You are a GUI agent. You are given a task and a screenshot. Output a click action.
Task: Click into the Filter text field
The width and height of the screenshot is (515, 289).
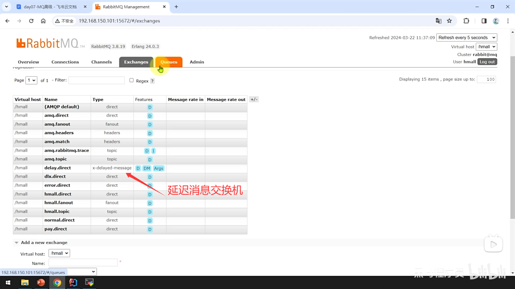pos(97,80)
